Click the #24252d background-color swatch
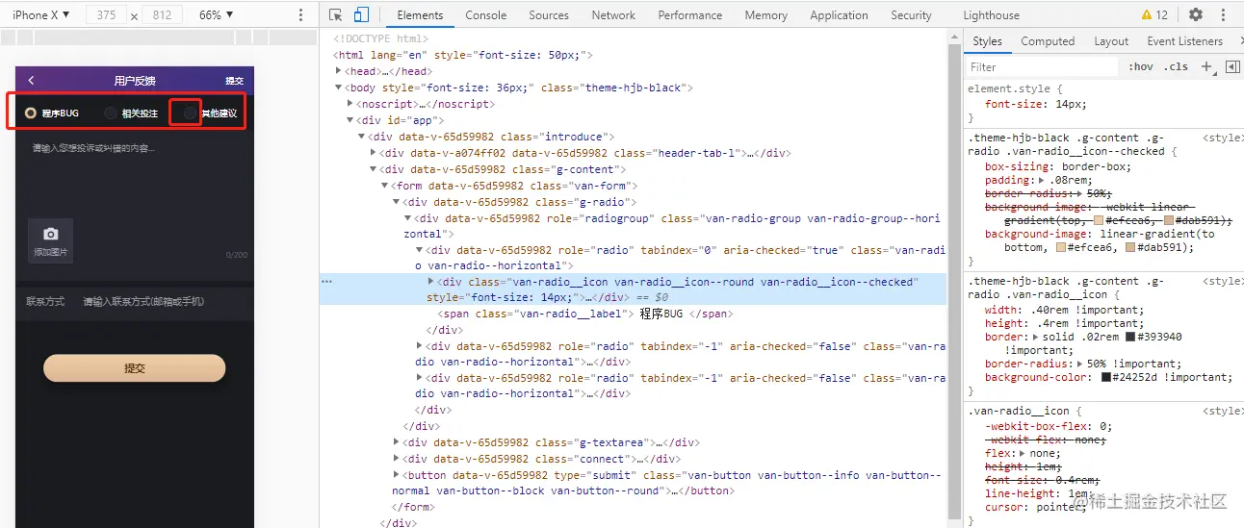Image resolution: width=1244 pixels, height=528 pixels. 1106,377
